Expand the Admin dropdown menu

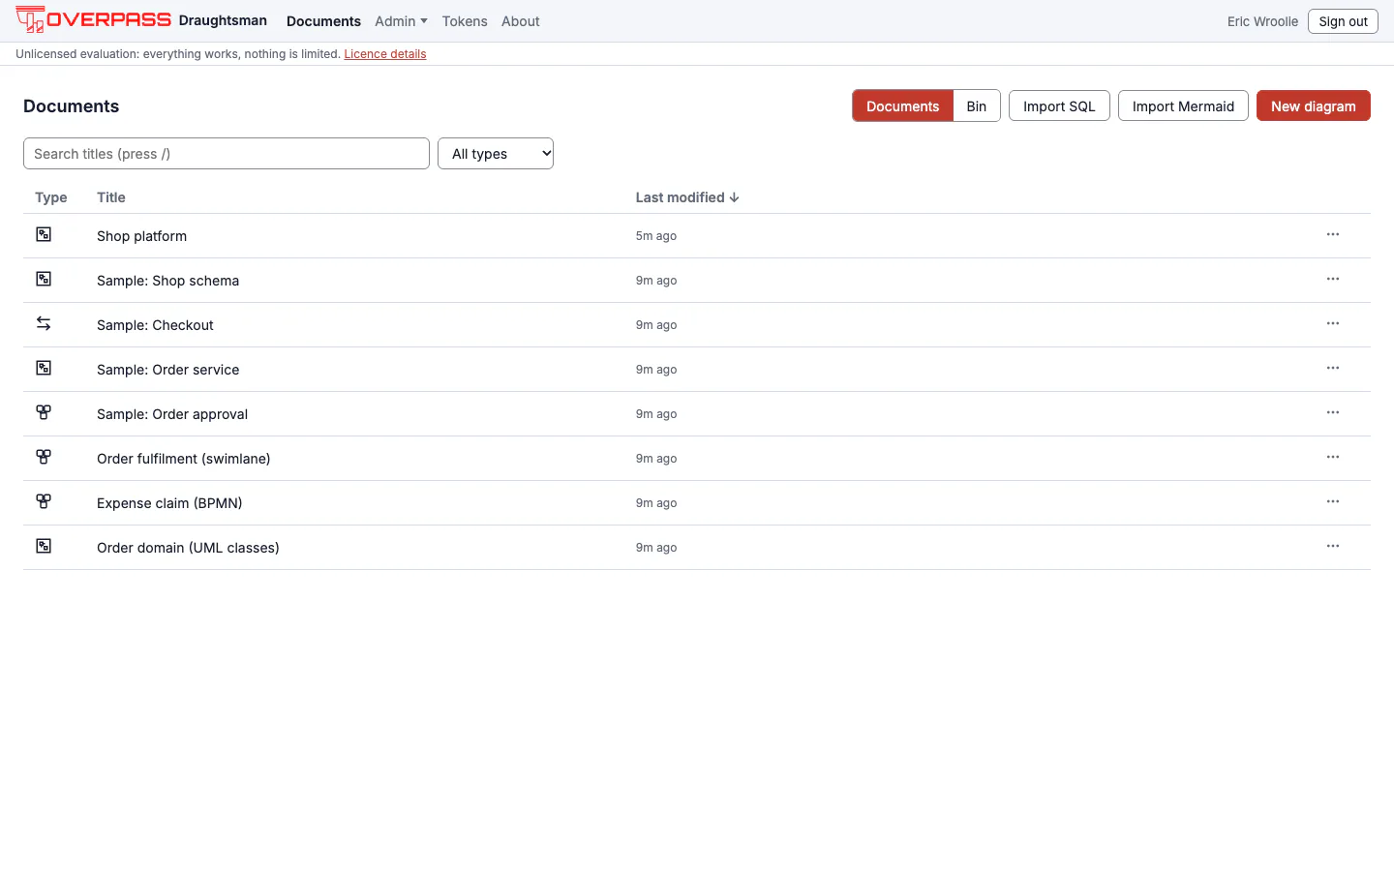[x=401, y=21]
